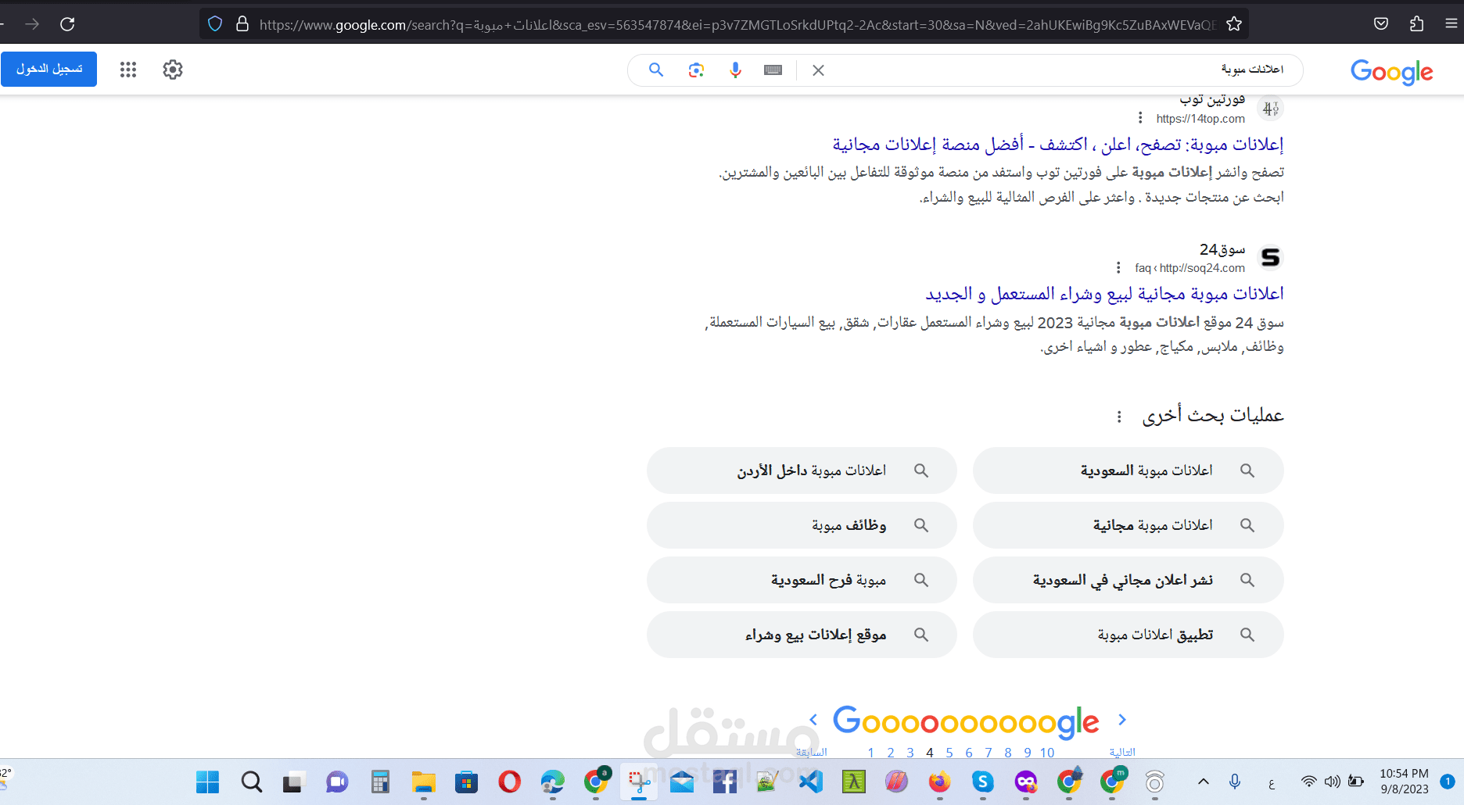
Task: Open the 14top.com result title link
Action: pos(1058,145)
